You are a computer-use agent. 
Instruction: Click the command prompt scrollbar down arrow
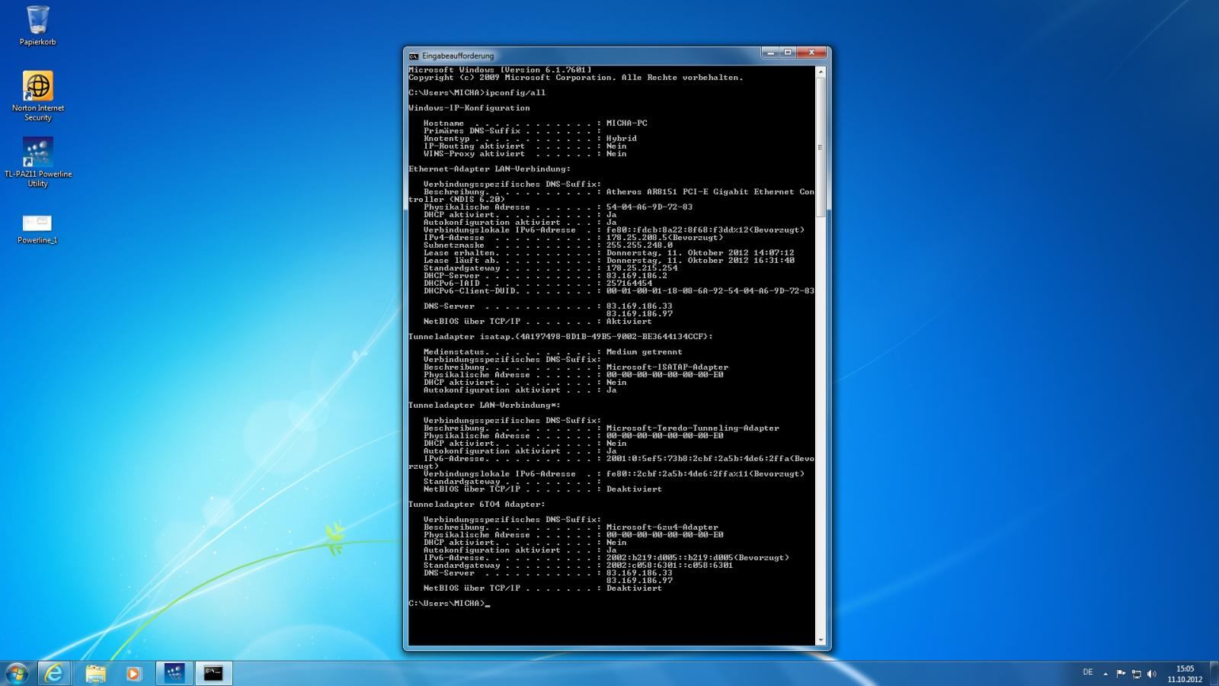click(x=821, y=640)
